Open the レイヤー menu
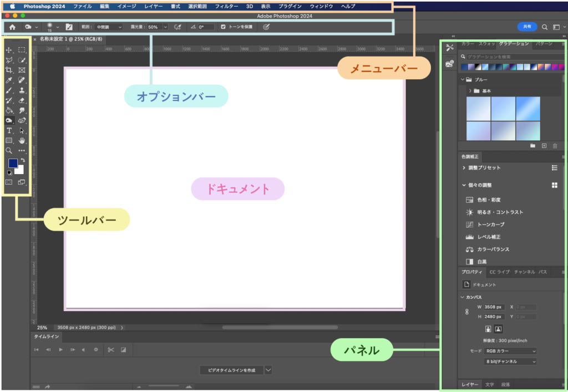The image size is (568, 392). tap(153, 7)
